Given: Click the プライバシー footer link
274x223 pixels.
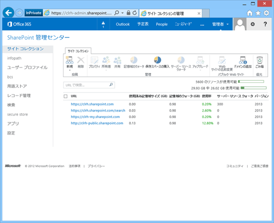Looking at the screenshot, I should pyautogui.click(x=96, y=166).
